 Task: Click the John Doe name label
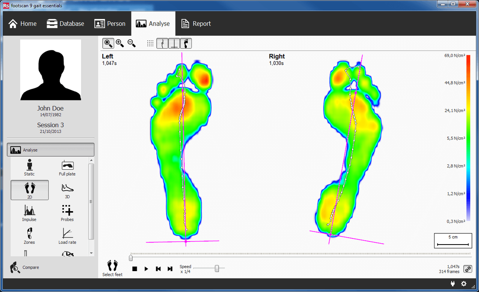pos(51,108)
